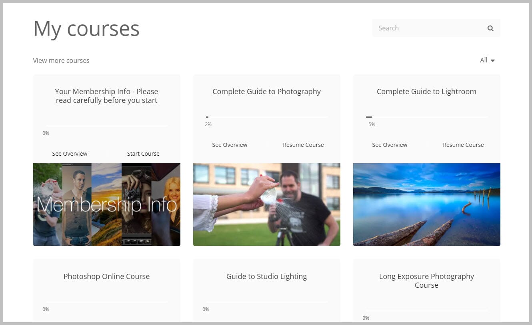Start the Your Membership Info course

click(143, 154)
